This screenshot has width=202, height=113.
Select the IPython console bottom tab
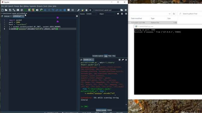(x=101, y=110)
